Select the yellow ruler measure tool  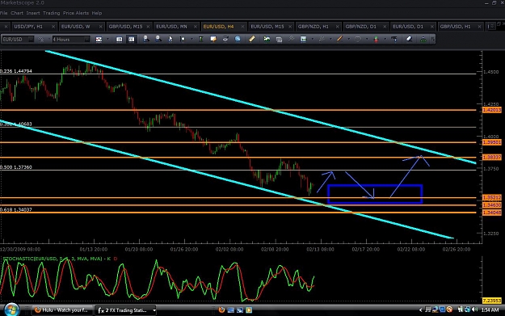pos(252,39)
